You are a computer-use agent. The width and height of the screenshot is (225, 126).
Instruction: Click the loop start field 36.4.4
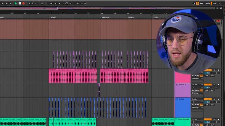point(55,3)
